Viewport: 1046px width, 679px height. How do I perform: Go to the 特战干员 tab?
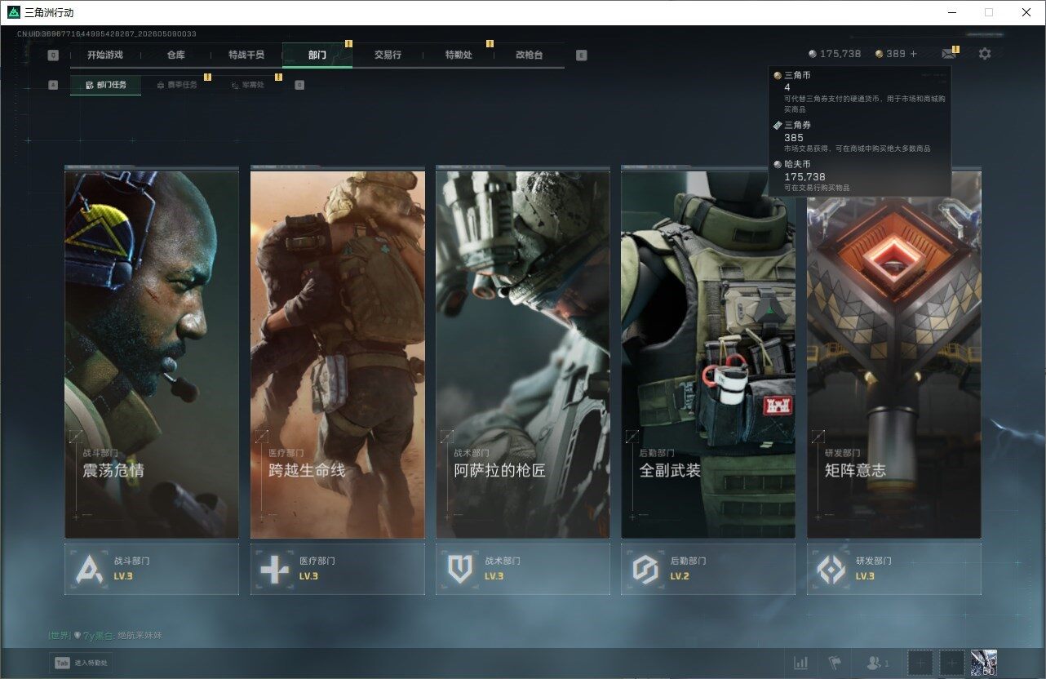point(246,55)
